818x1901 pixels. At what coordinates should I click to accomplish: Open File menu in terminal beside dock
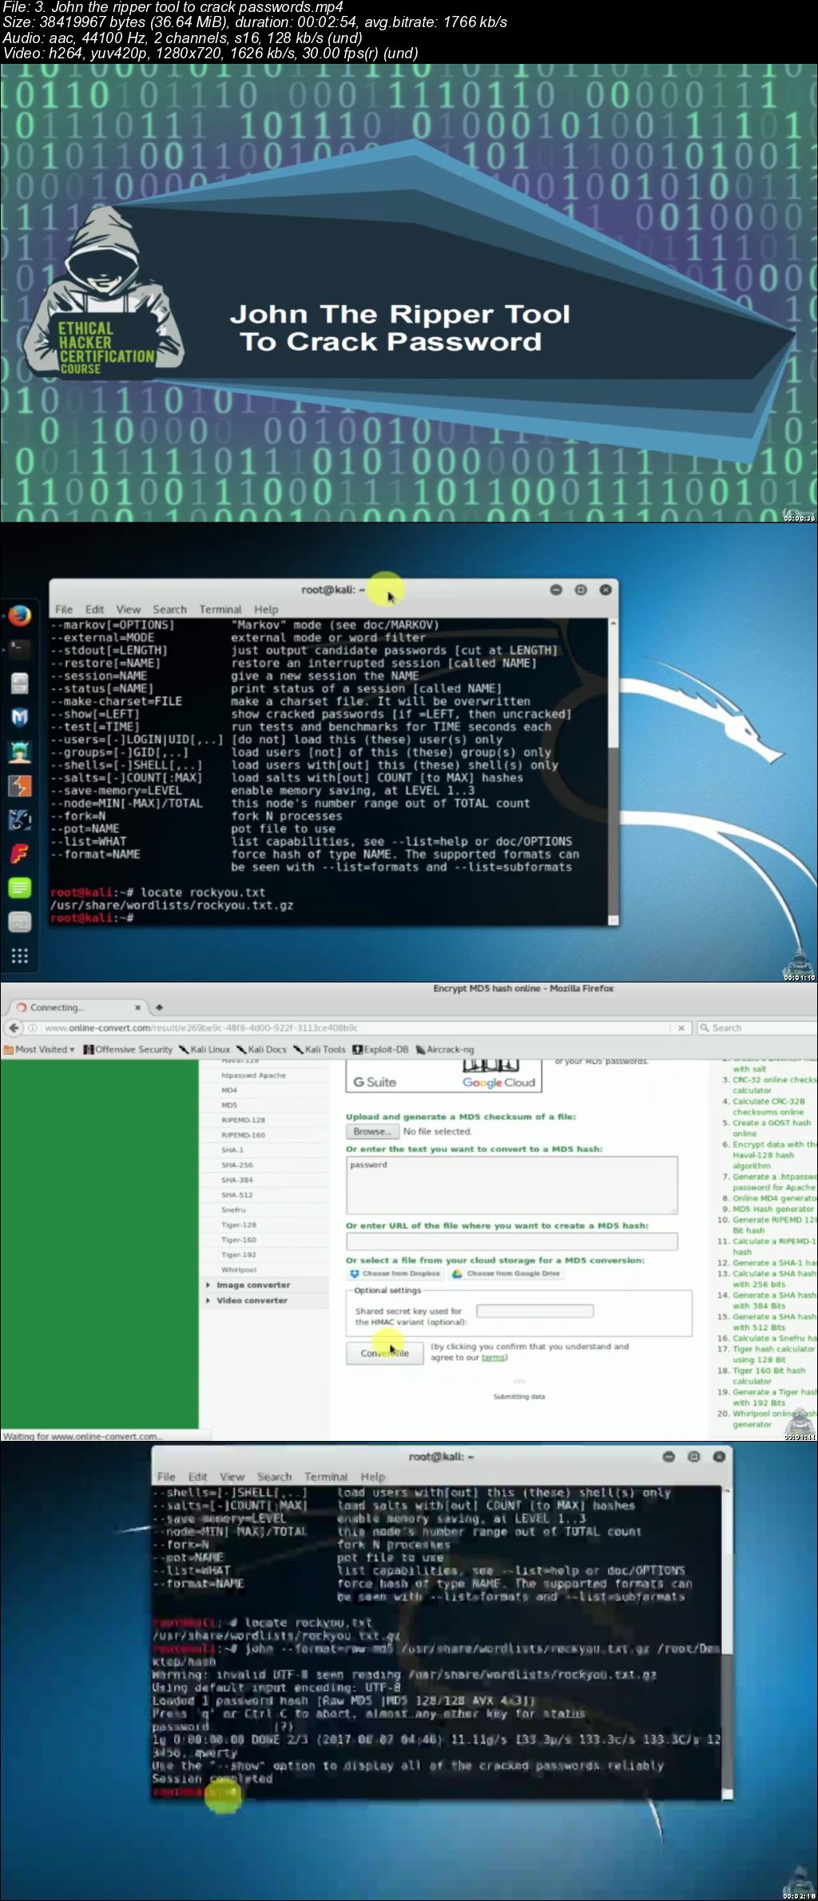(x=64, y=609)
